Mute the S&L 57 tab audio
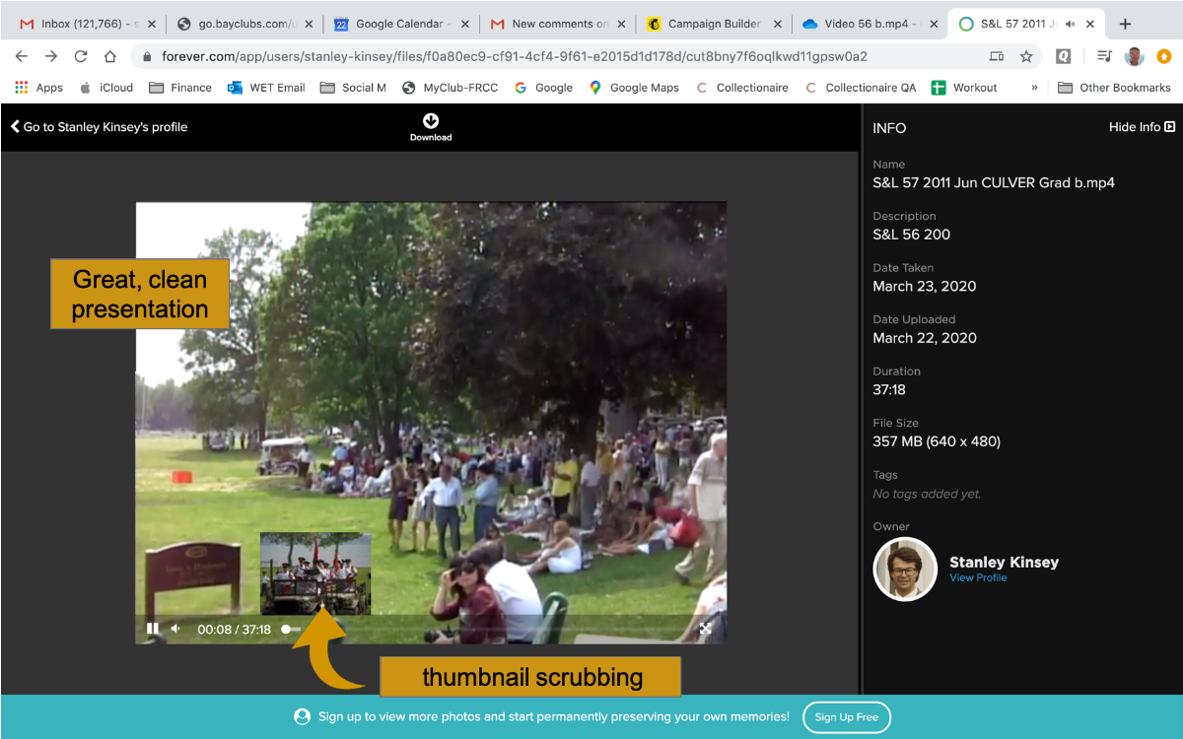This screenshot has height=739, width=1183. click(x=1071, y=24)
